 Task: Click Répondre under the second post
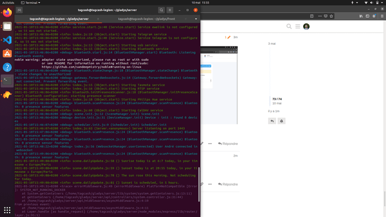228,184
